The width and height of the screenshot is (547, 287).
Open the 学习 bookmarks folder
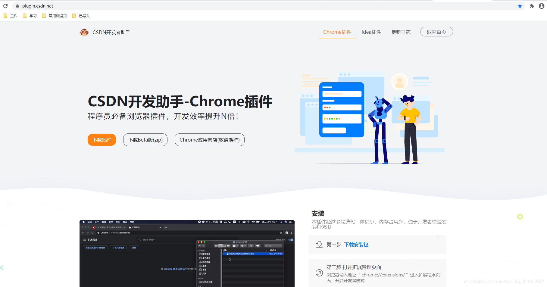[30, 16]
